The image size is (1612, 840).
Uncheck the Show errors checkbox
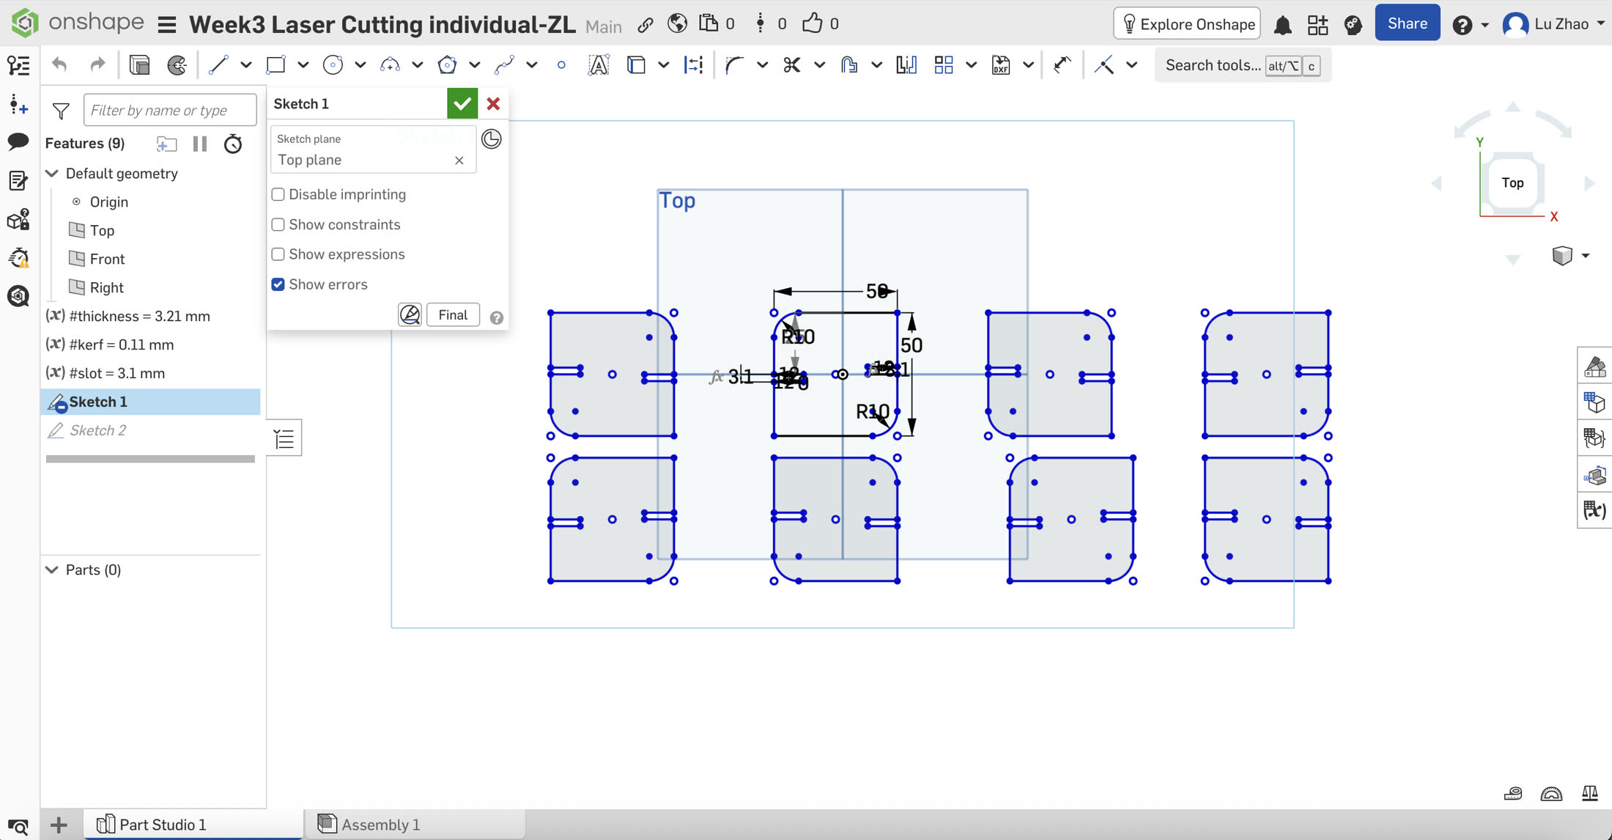[x=278, y=284]
